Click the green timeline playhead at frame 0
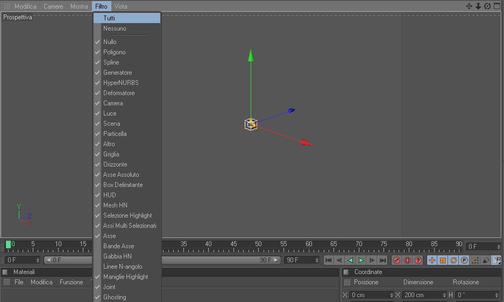504x302 pixels. tap(9, 244)
